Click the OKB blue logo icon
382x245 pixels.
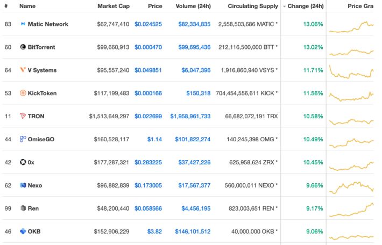[23, 232]
